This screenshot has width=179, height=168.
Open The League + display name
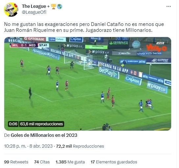36,6
